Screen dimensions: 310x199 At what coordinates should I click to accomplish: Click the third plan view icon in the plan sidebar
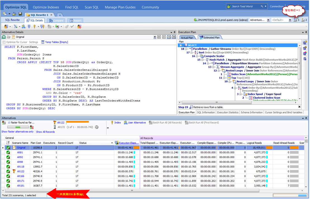(x=305, y=54)
